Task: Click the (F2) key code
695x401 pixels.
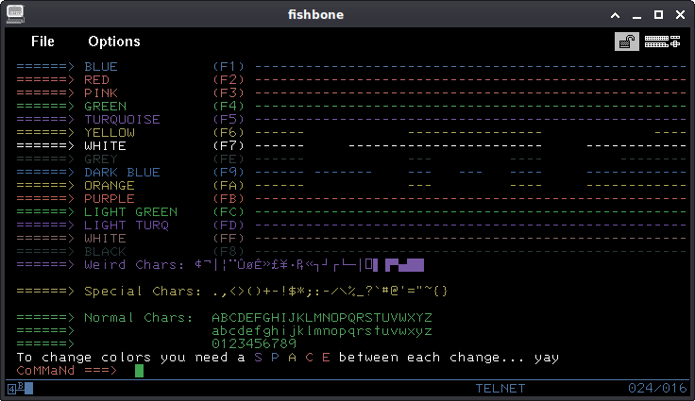Action: coord(229,80)
